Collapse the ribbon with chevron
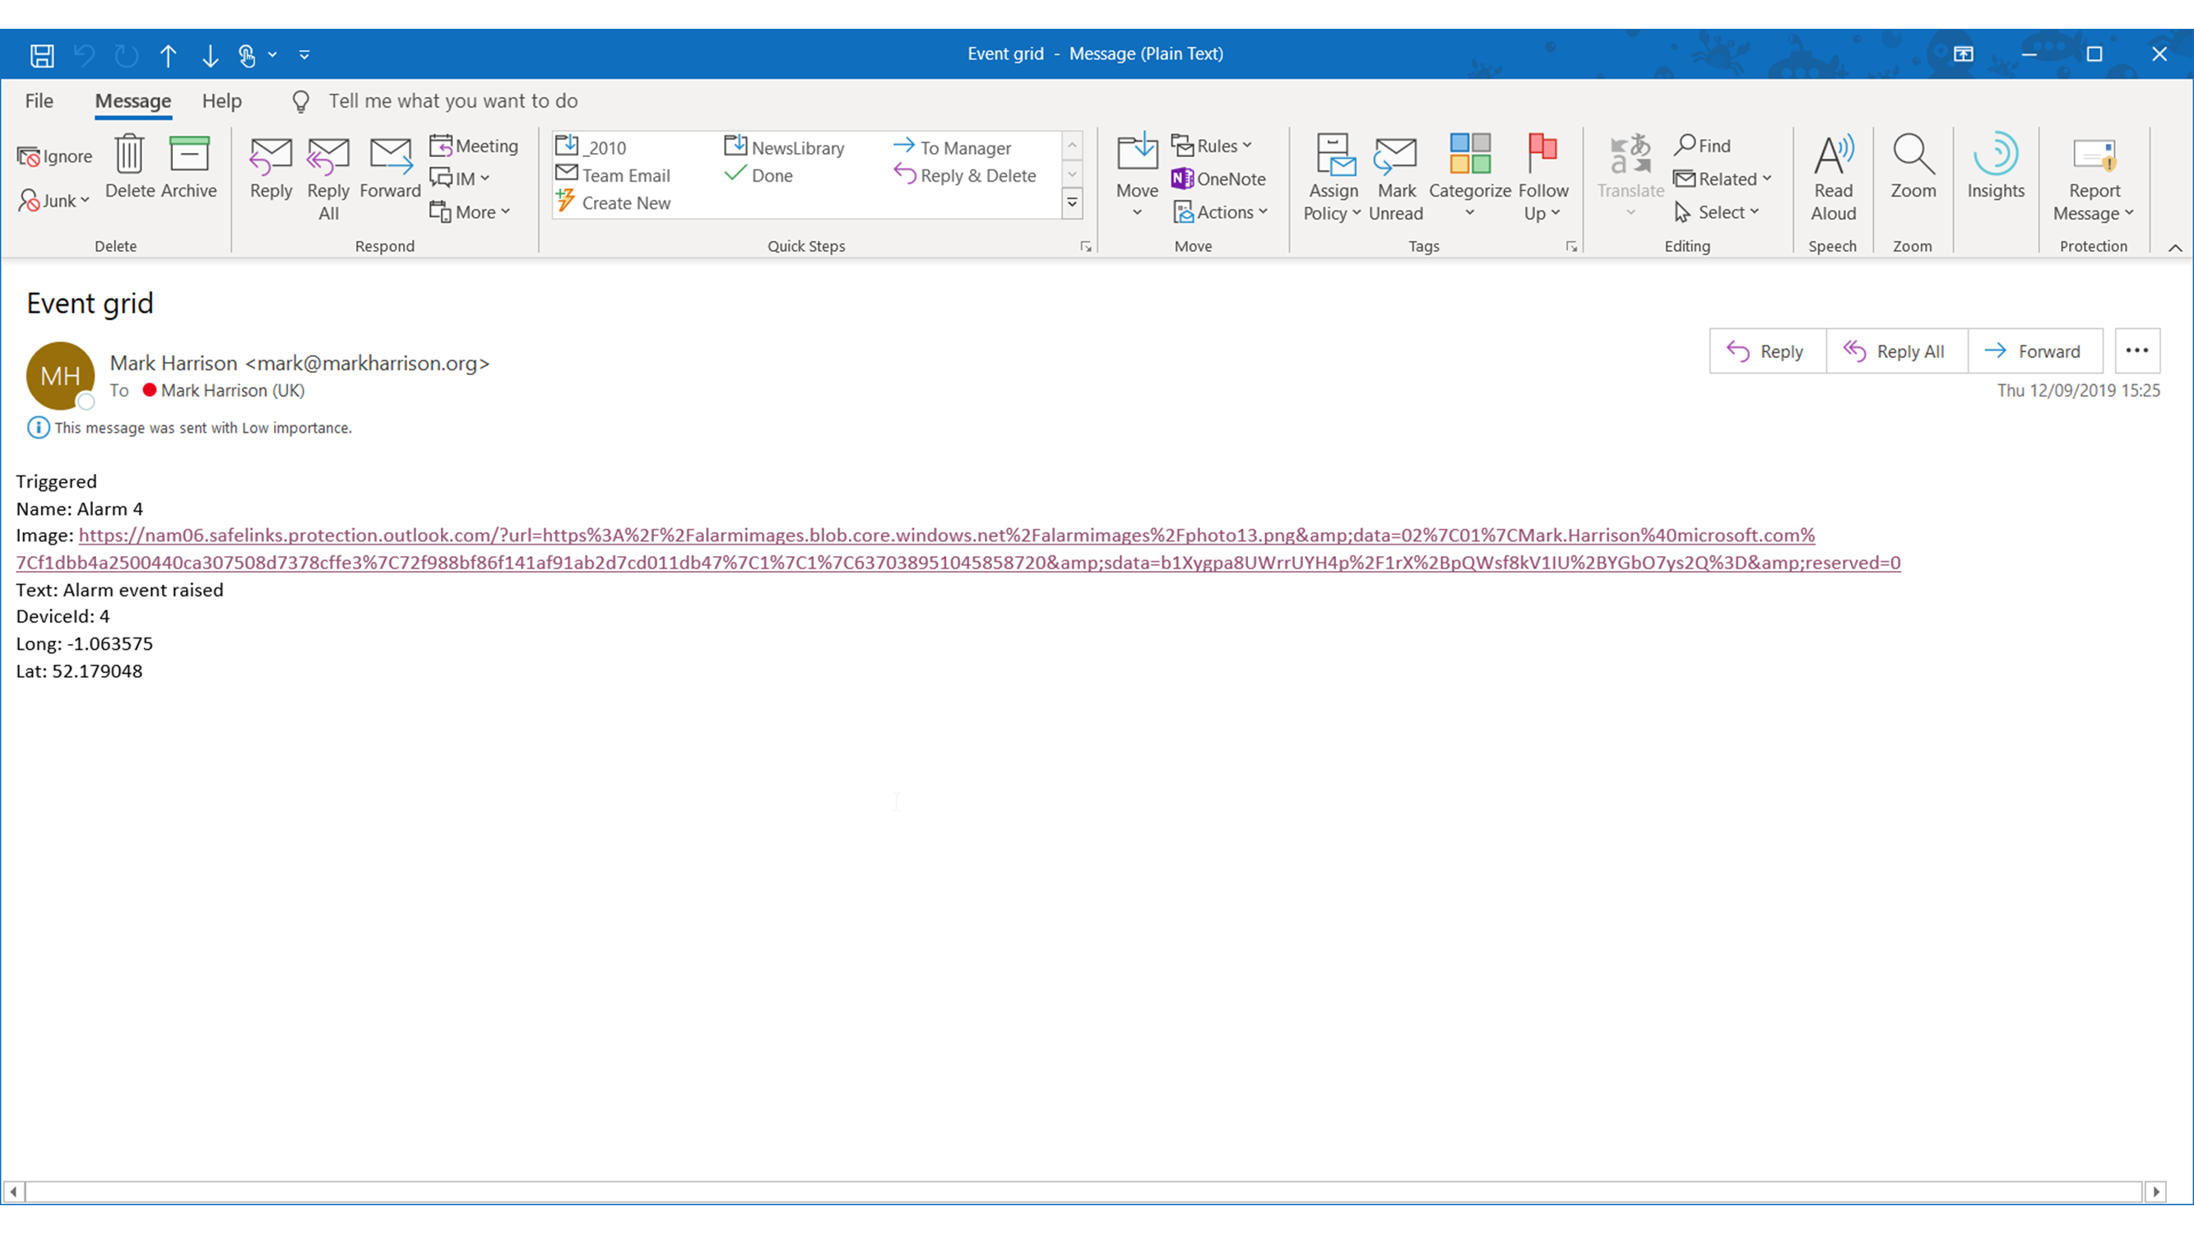The image size is (2194, 1234). 2174,248
